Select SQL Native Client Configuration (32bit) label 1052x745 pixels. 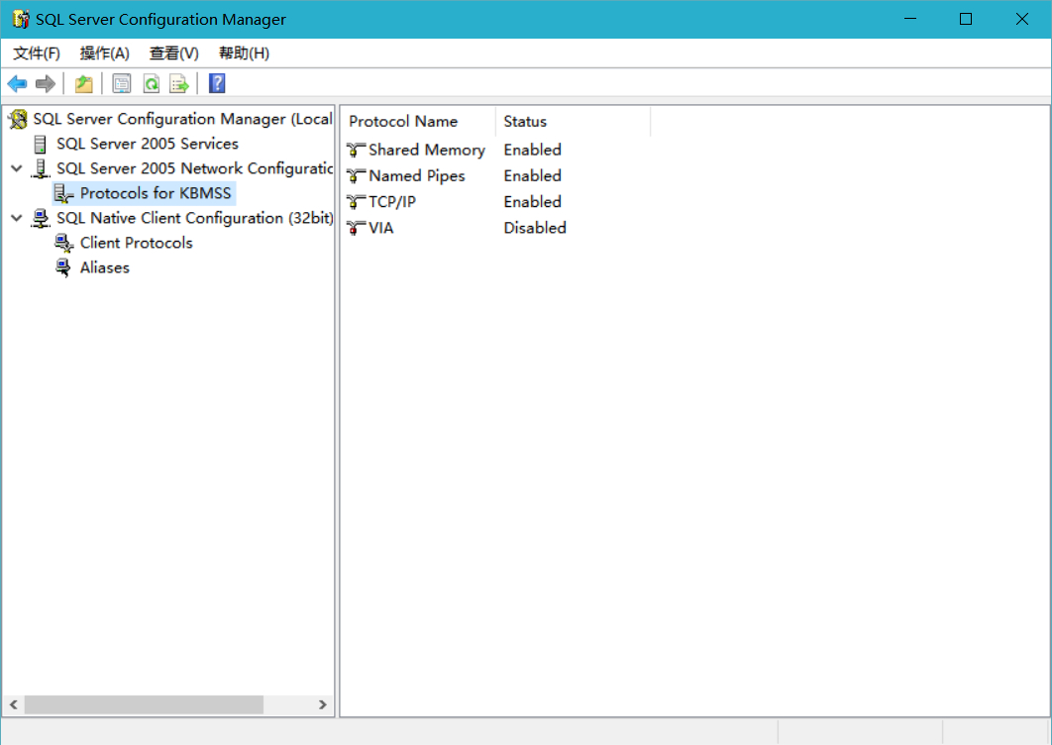point(194,218)
